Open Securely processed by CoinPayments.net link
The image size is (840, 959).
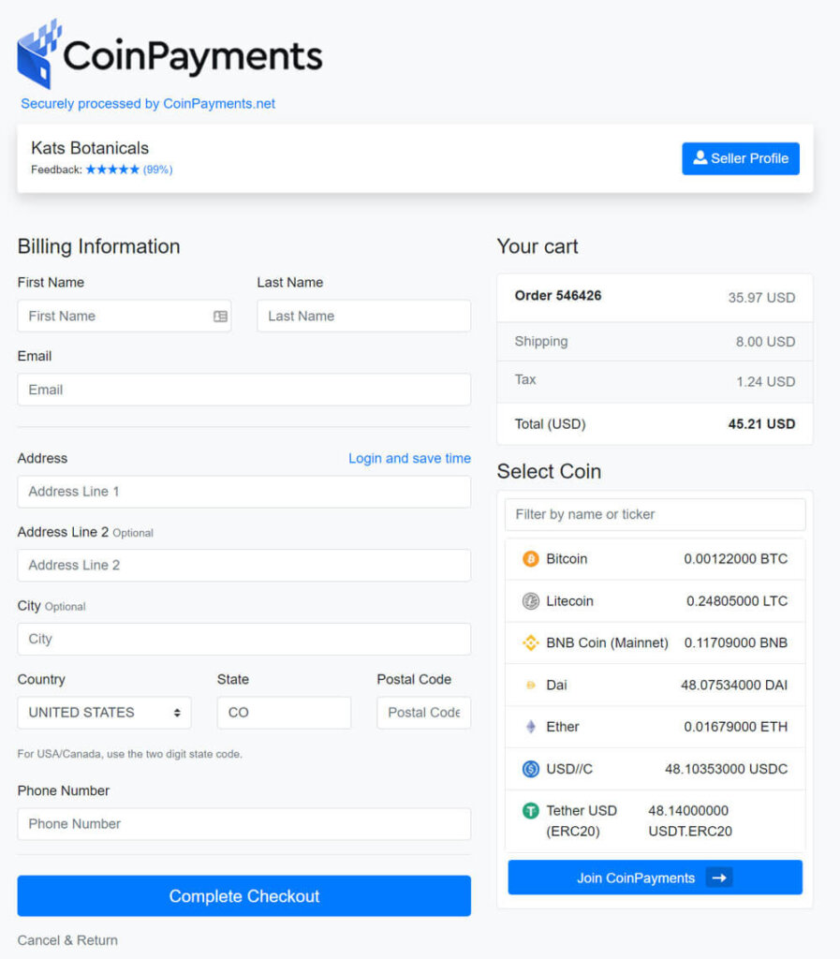(148, 103)
